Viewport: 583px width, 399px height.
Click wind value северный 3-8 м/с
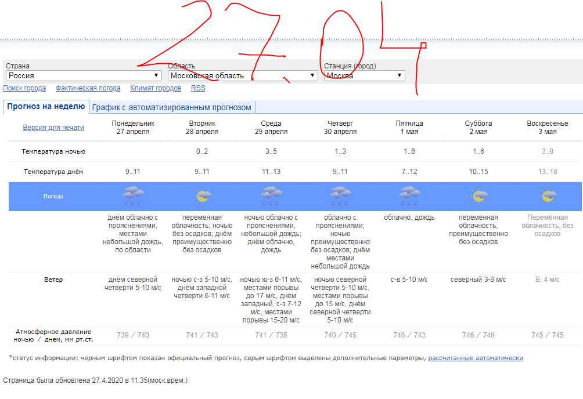[478, 280]
